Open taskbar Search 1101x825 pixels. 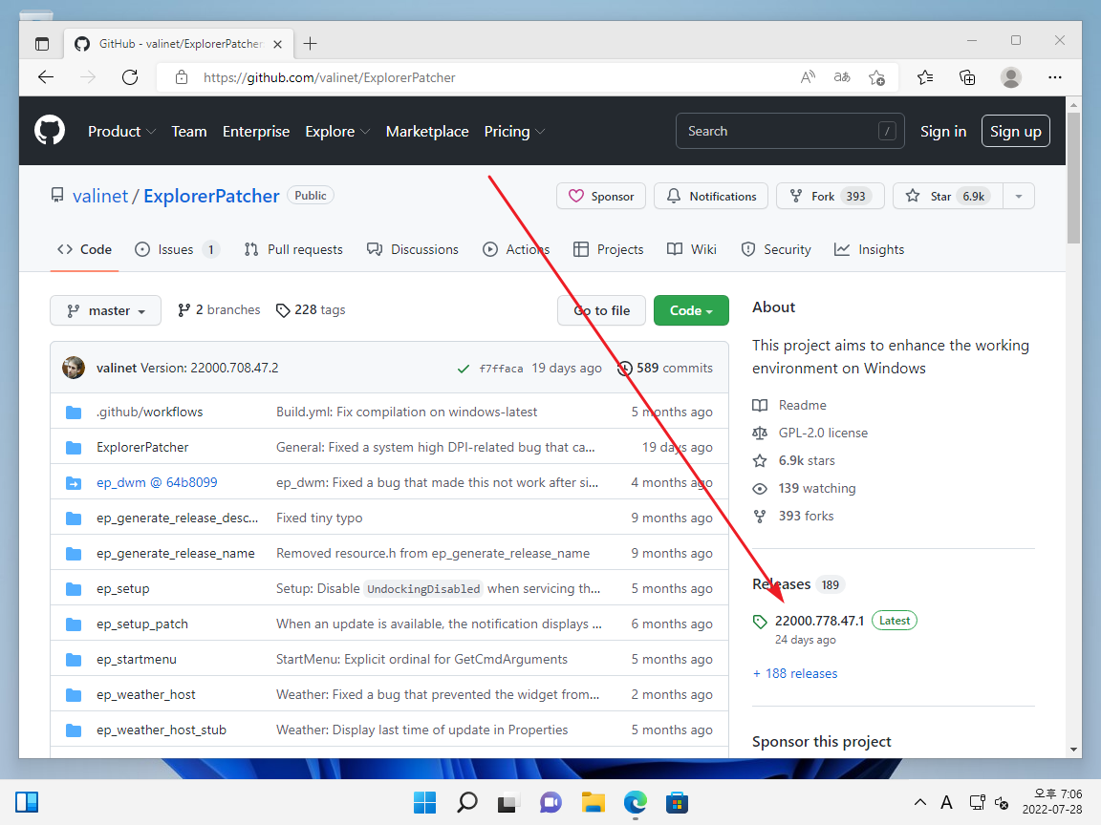(x=467, y=802)
